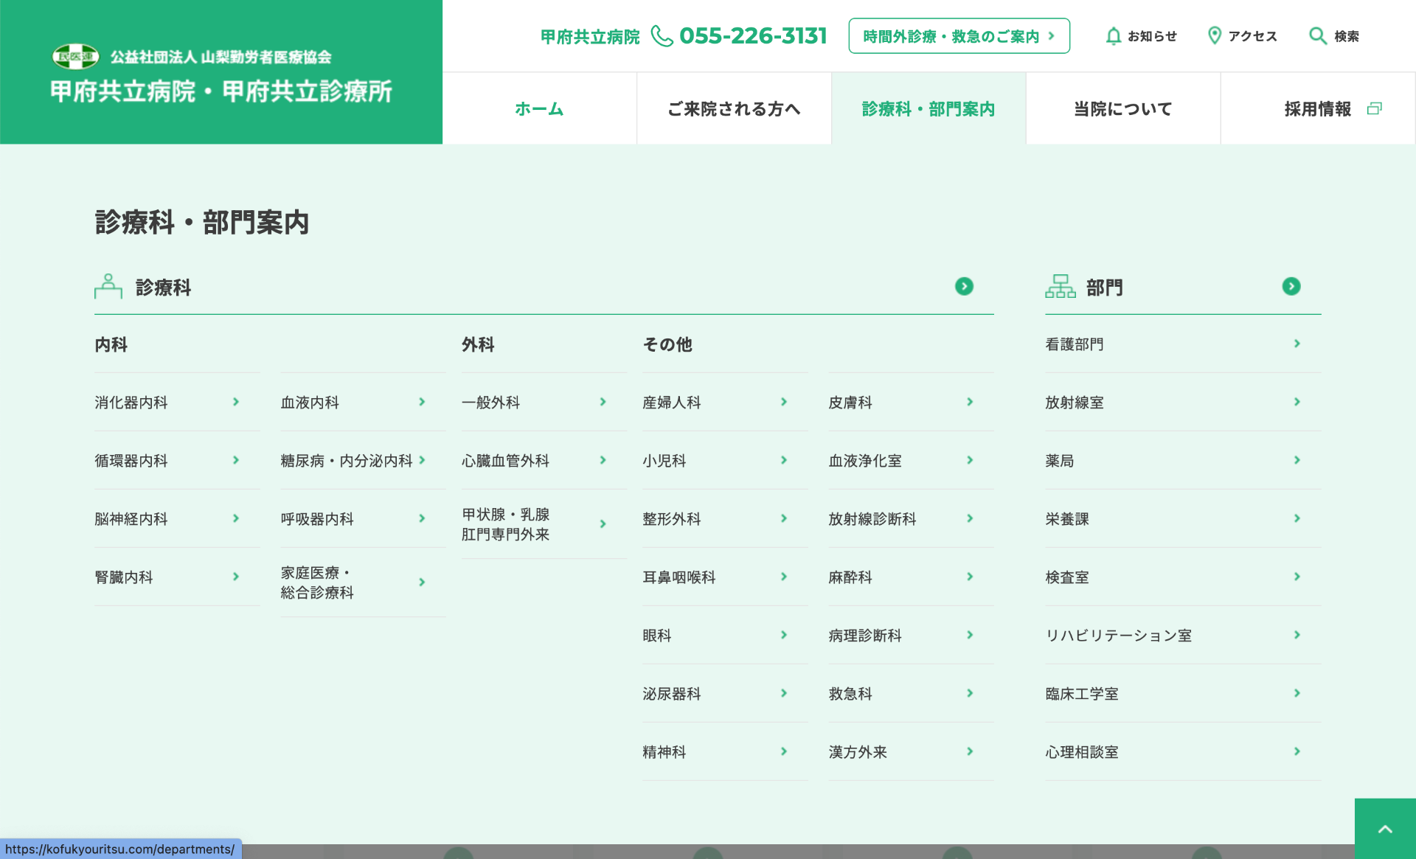Screen dimensions: 1416x859
Task: Click the notification bell icon
Action: (x=1113, y=36)
